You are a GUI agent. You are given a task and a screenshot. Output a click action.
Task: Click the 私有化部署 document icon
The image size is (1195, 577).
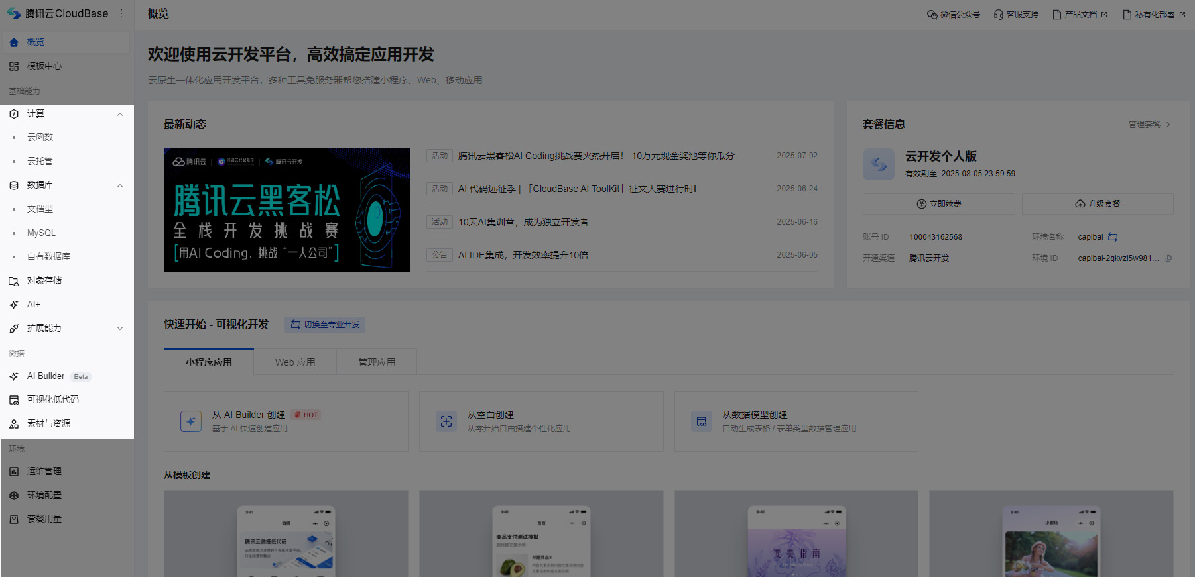pyautogui.click(x=1127, y=14)
